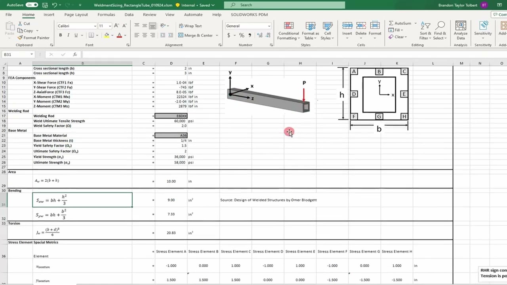Click the Insert Function fx icon
Screen dimensions: 507x285
[75, 54]
